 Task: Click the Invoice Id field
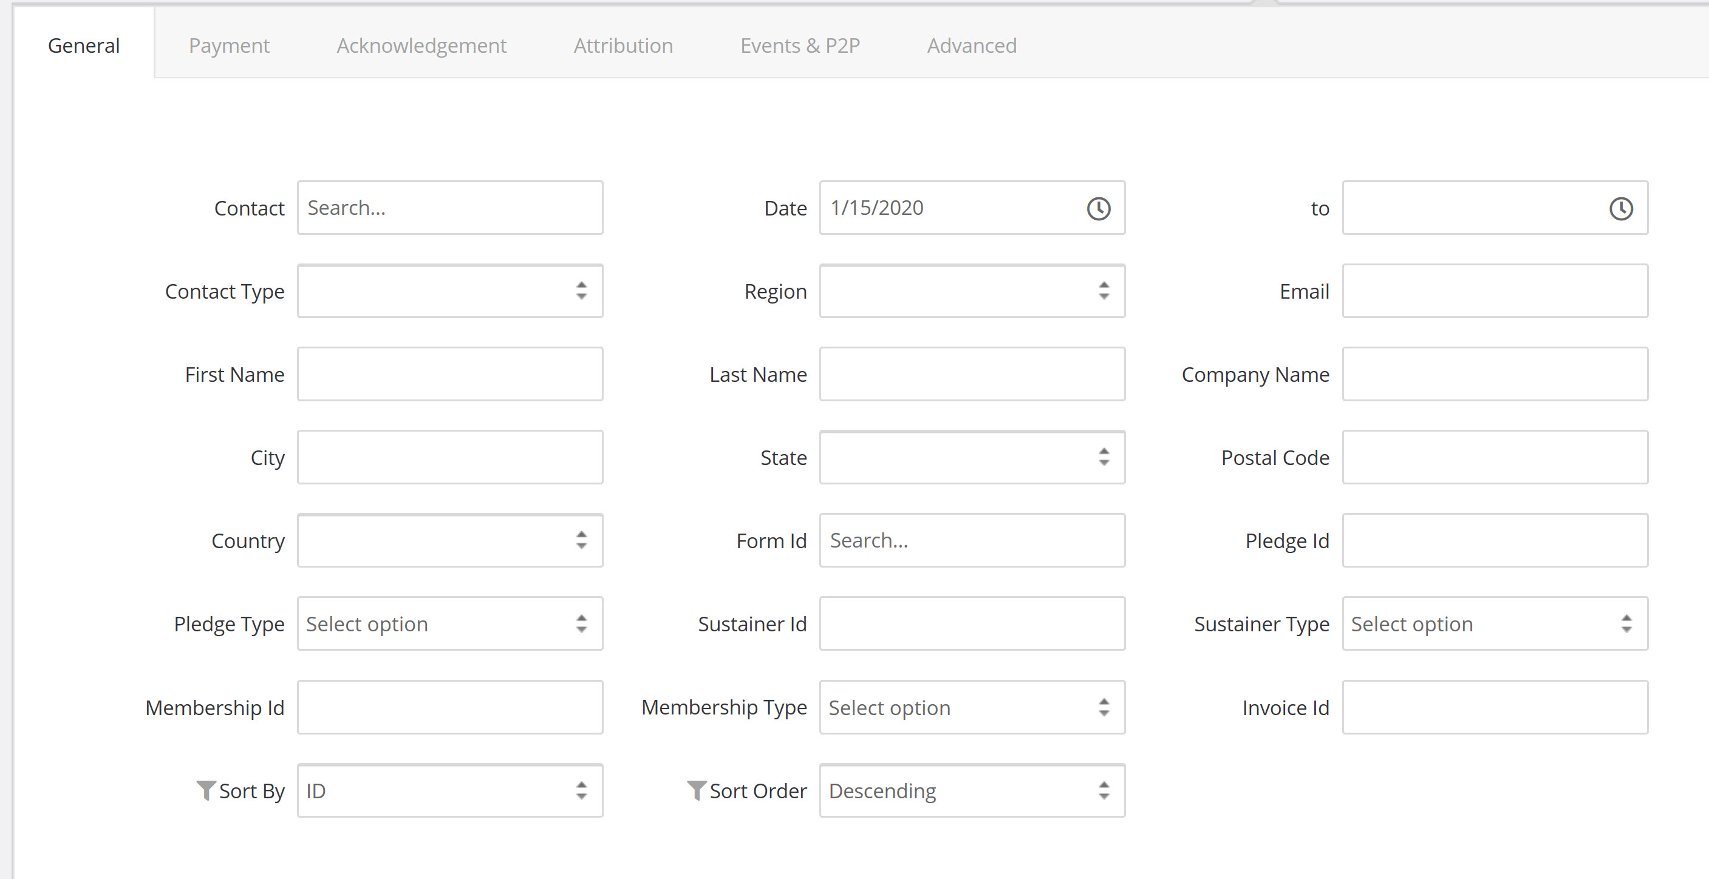point(1495,707)
